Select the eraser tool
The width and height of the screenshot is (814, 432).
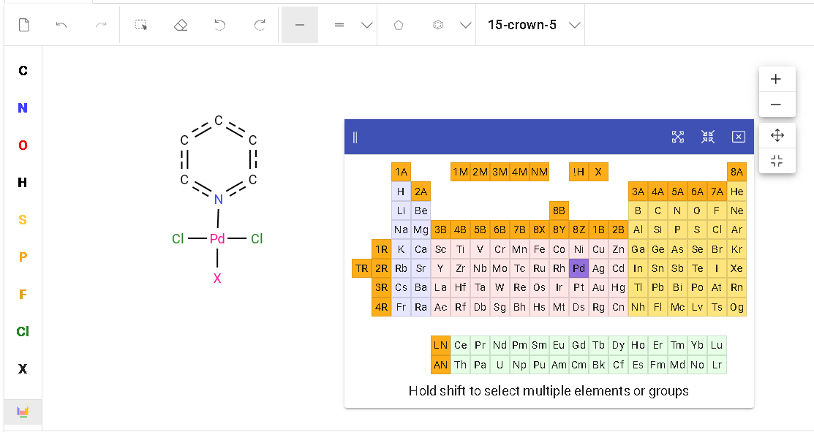[181, 25]
